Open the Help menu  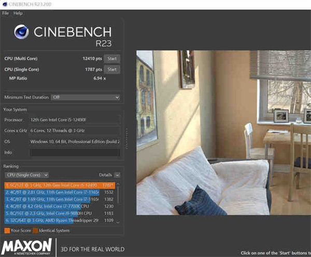(18, 13)
